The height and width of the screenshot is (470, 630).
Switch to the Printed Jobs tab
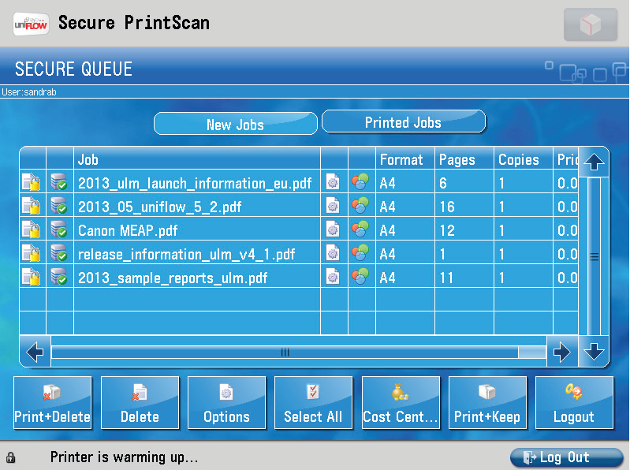[x=404, y=121]
